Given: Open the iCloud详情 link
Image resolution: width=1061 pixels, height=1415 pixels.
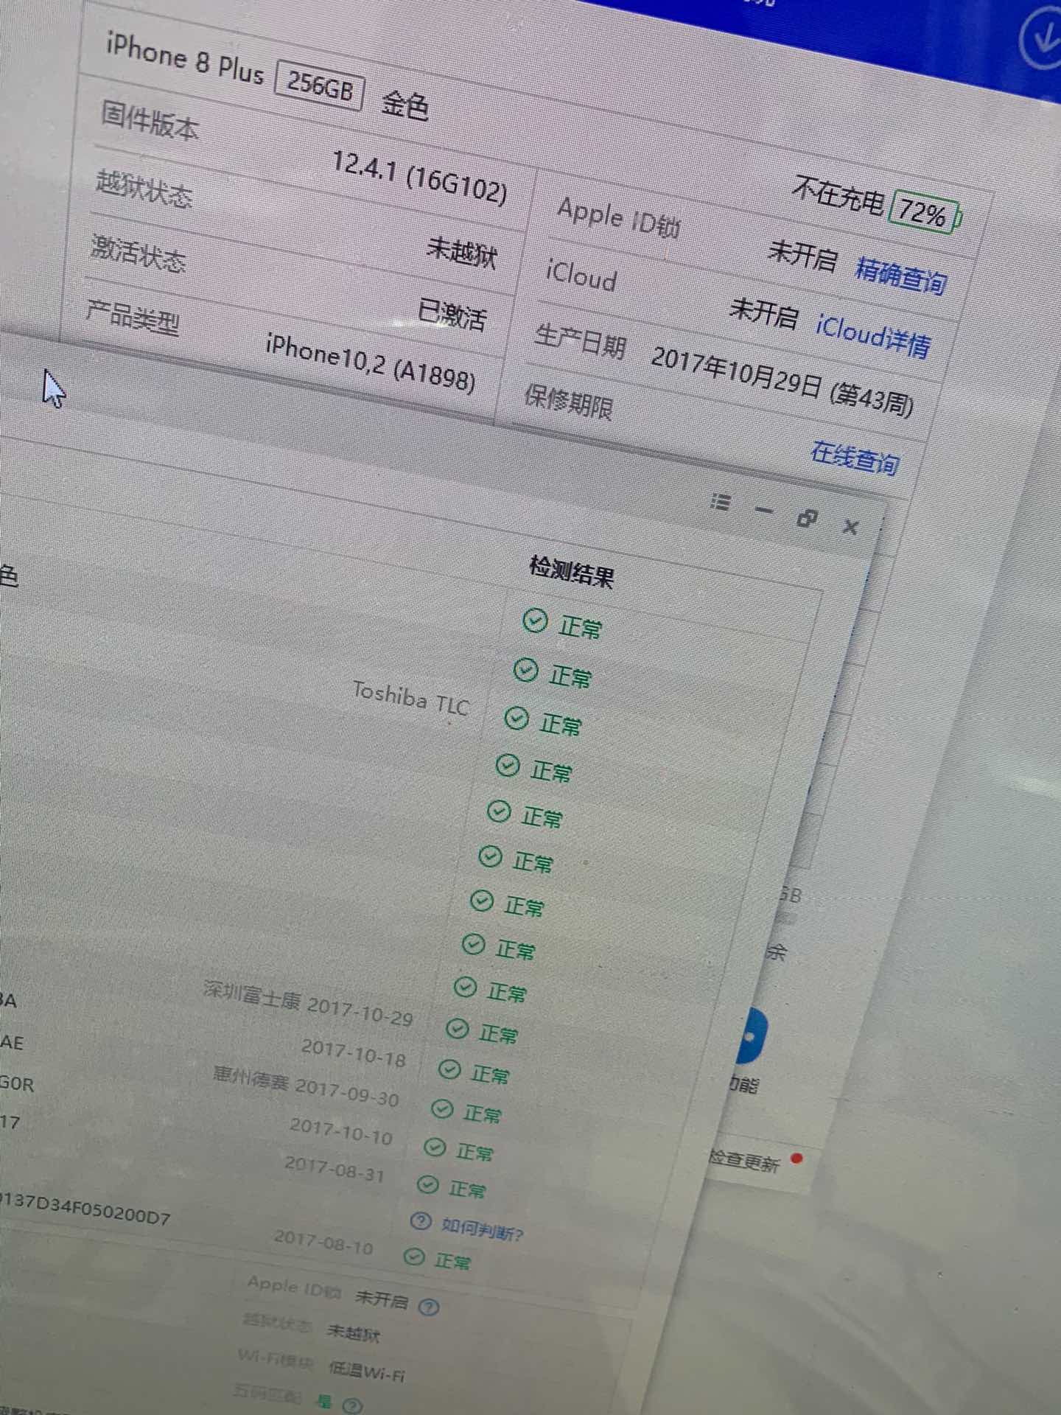Looking at the screenshot, I should 872,336.
